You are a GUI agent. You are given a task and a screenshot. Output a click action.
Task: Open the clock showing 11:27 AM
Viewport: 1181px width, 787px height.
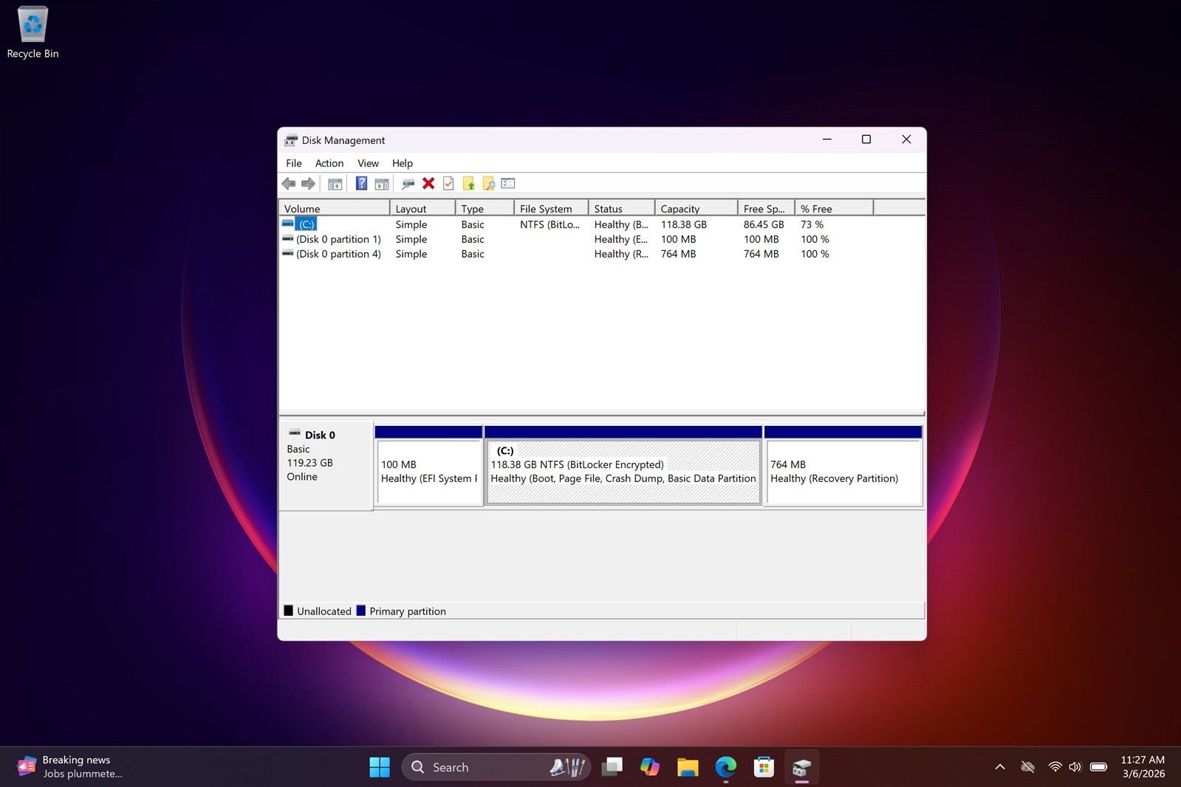point(1143,767)
